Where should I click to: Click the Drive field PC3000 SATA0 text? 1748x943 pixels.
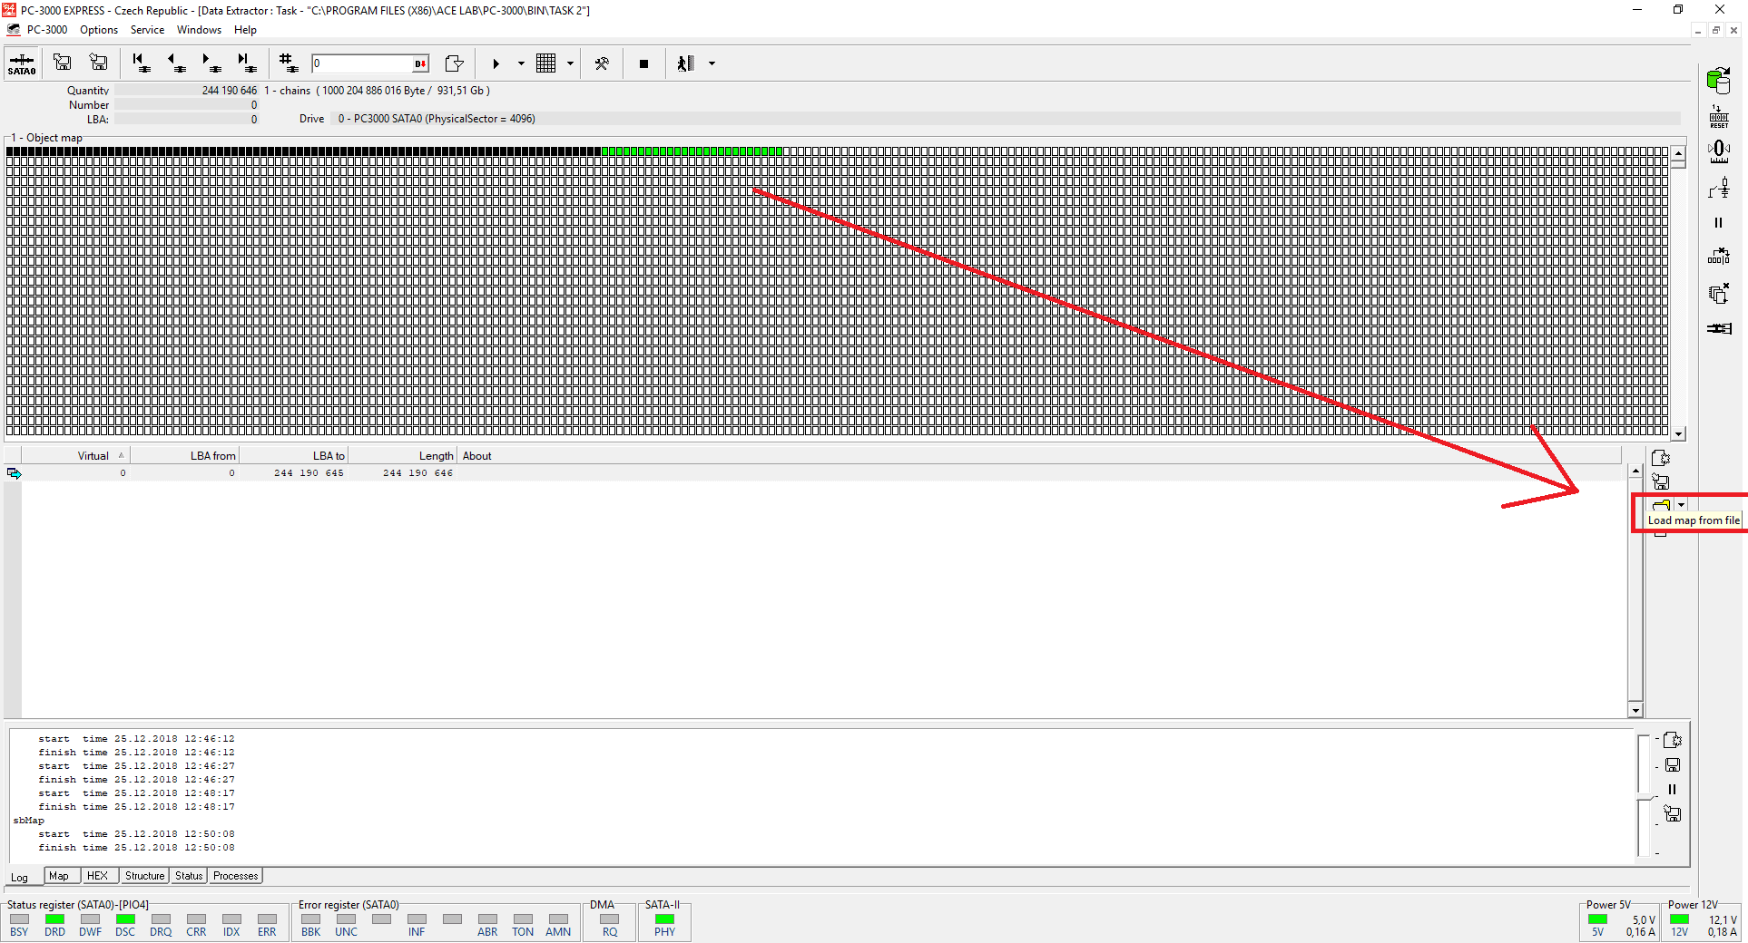click(437, 119)
